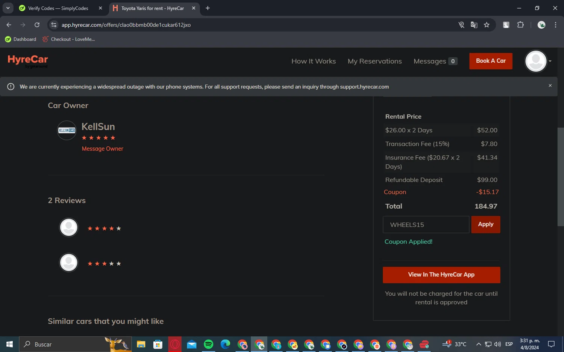
Task: Click the outage banner warning icon
Action: (11, 87)
